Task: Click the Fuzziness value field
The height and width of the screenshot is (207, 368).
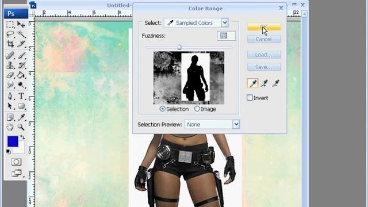Action: (x=226, y=36)
